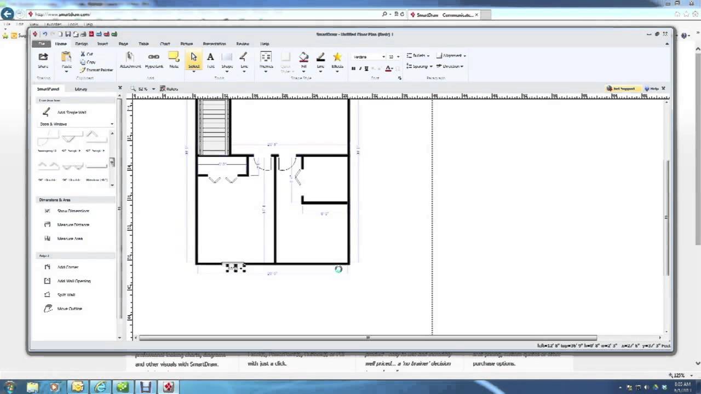Open the font color picker

point(388,68)
